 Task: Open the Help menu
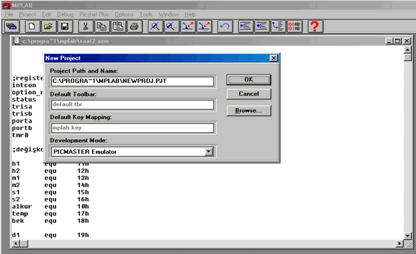[190, 15]
